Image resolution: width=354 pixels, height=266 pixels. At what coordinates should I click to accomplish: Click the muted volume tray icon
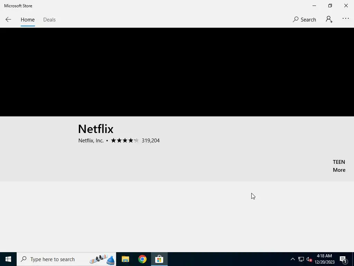(309, 259)
